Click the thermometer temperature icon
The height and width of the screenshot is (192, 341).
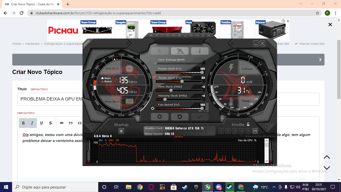coord(231,101)
